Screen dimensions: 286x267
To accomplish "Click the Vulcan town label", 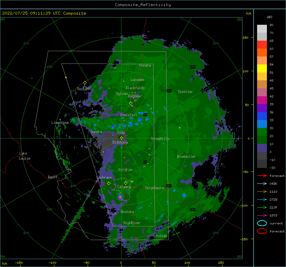I will coord(161,236).
